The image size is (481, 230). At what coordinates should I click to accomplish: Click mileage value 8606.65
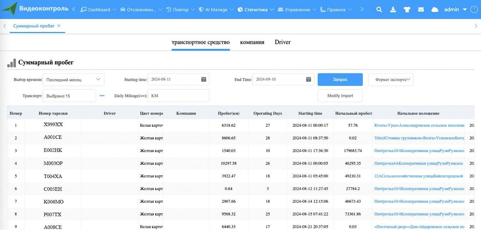click(x=228, y=138)
